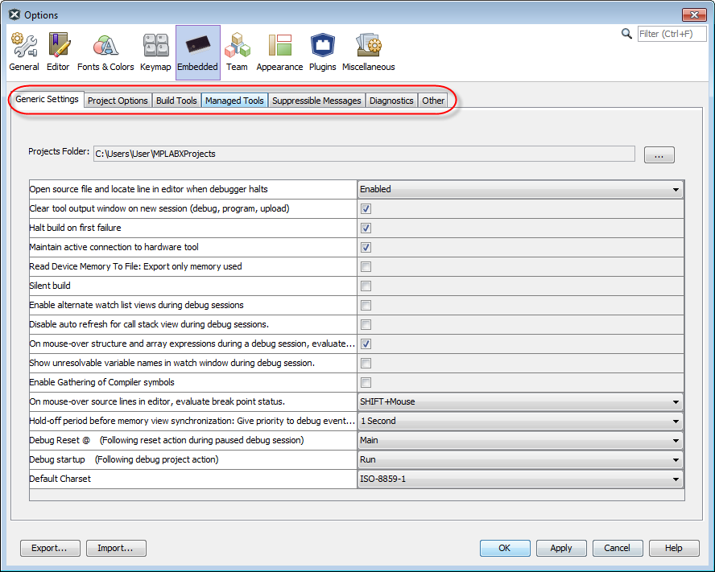Expand the SHIFT+Mouse breakpoint status dropdown

519,402
